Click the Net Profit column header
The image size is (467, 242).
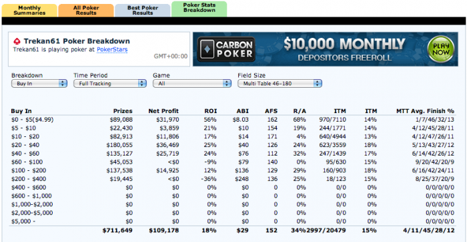pos(163,111)
